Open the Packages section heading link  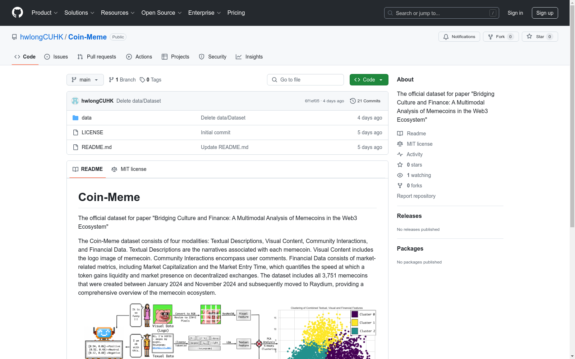click(410, 249)
